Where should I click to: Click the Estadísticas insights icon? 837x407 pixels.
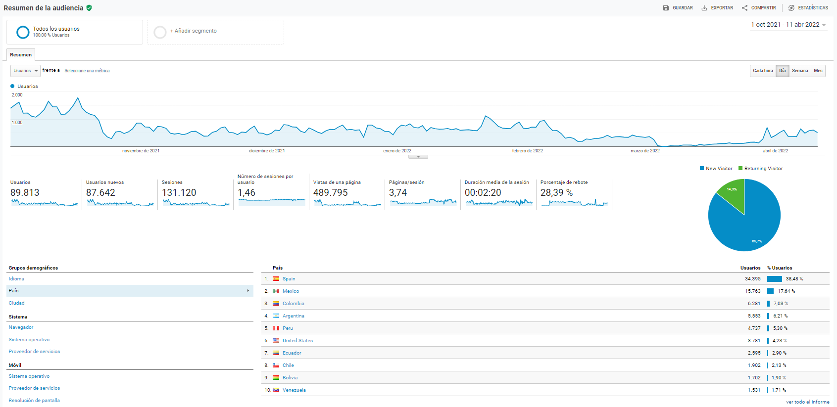tap(791, 8)
